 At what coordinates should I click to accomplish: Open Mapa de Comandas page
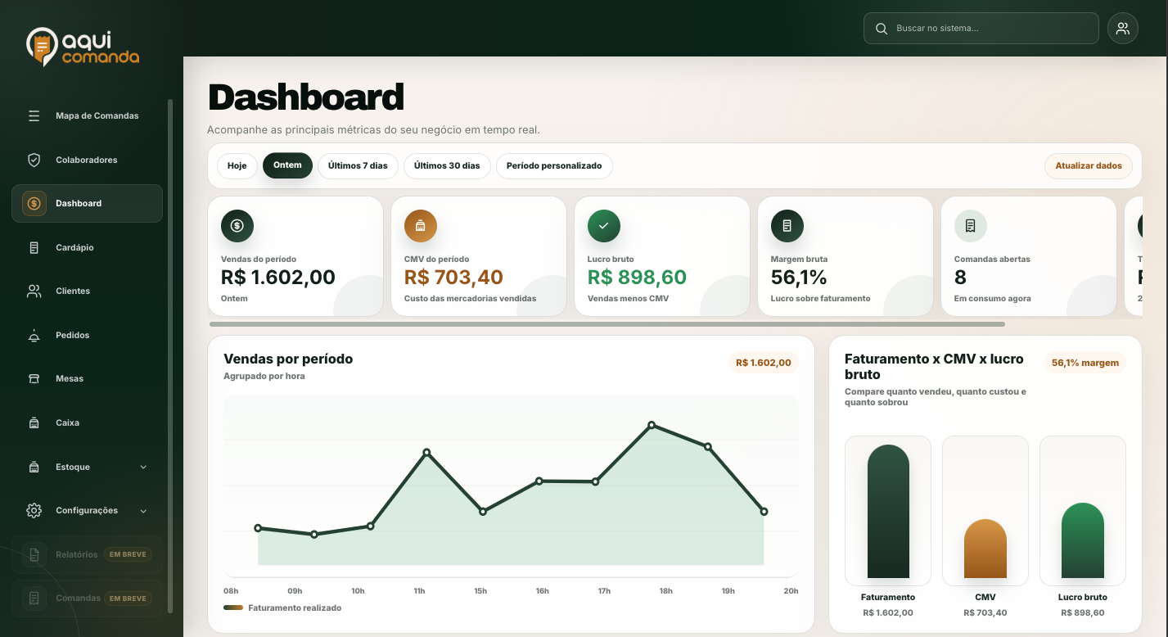87,116
